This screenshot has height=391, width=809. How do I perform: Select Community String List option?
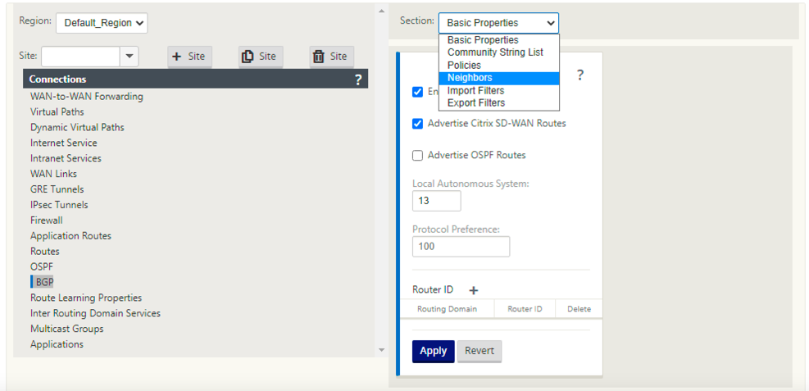point(499,52)
